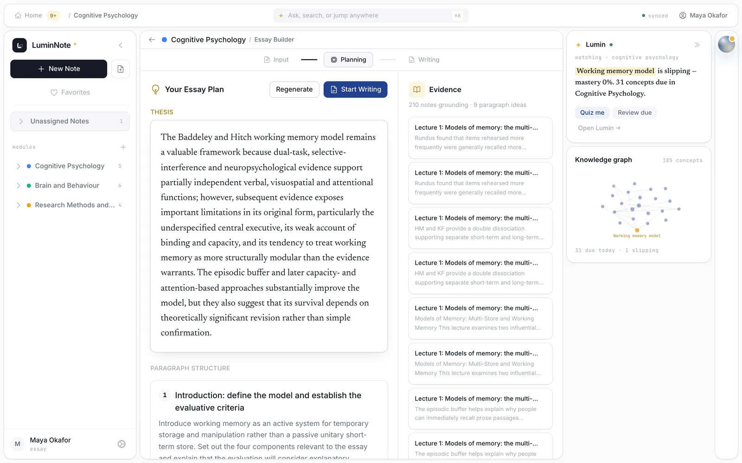Click the user account icon in the top bar
This screenshot has height=463, width=742.
(x=683, y=15)
